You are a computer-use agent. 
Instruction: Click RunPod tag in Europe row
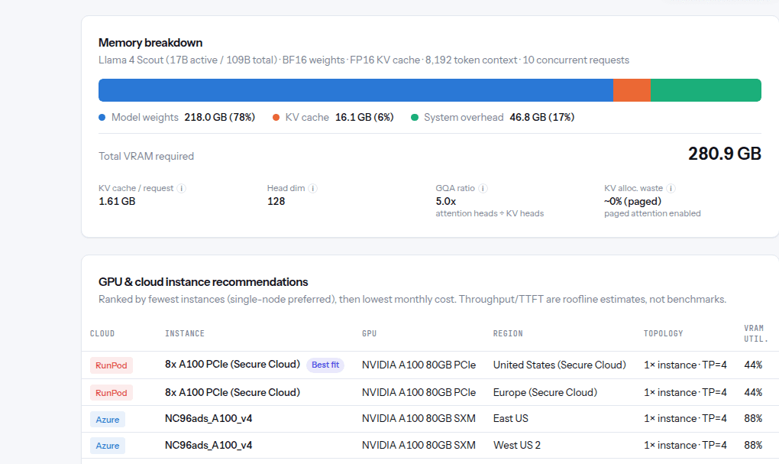(x=112, y=393)
